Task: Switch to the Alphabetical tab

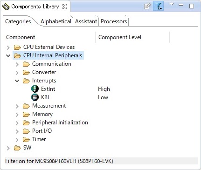Action: (56, 21)
